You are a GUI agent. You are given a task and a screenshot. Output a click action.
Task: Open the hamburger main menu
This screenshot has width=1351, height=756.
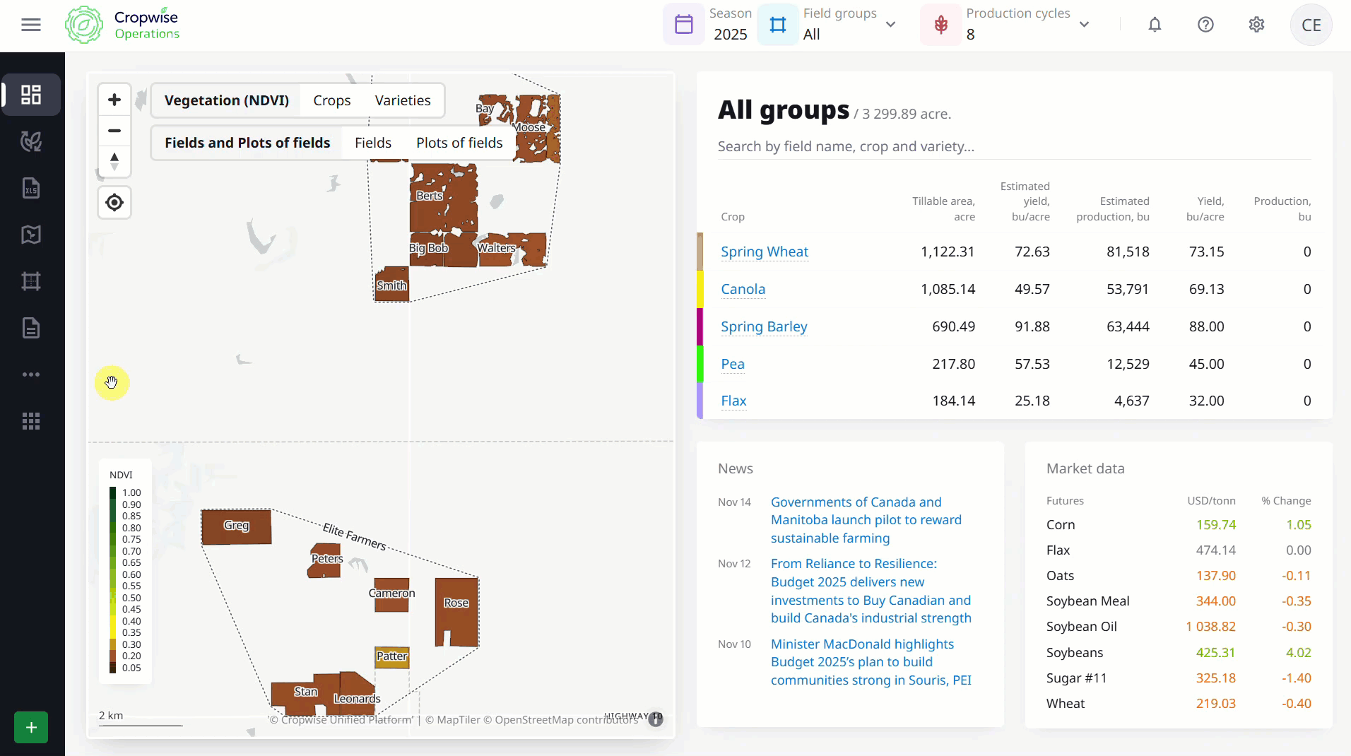point(31,25)
